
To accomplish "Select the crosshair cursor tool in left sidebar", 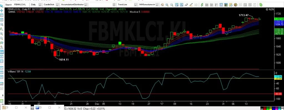I will (2, 11).
